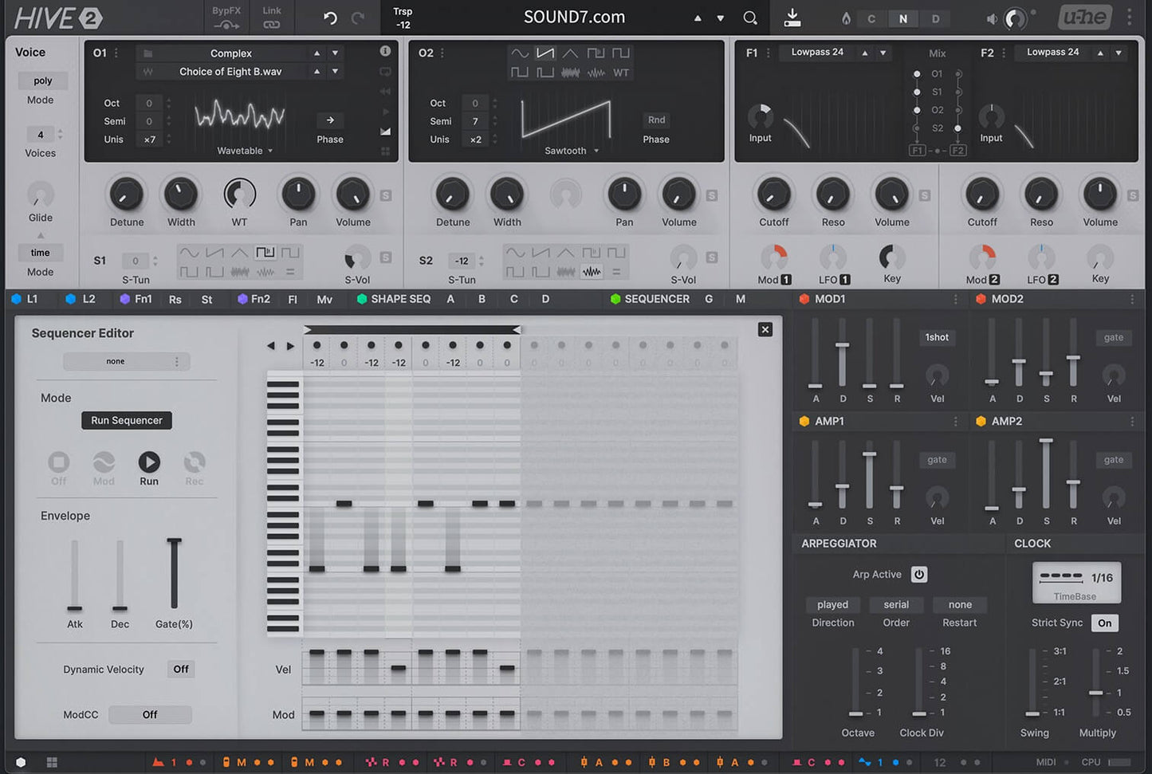
Task: Click the O1 wavetable folder icon
Action: click(x=147, y=53)
